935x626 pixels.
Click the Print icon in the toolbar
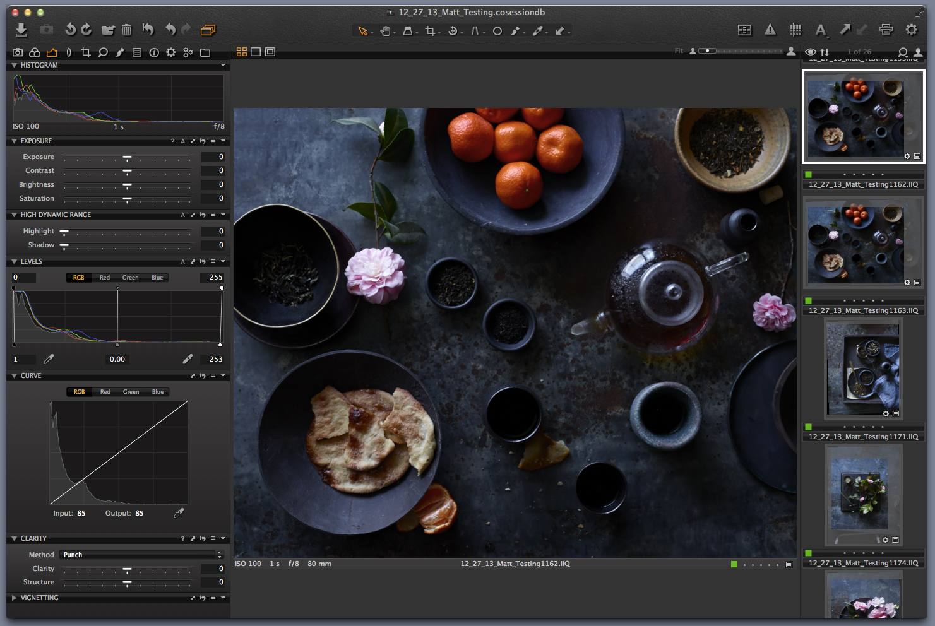coord(886,29)
